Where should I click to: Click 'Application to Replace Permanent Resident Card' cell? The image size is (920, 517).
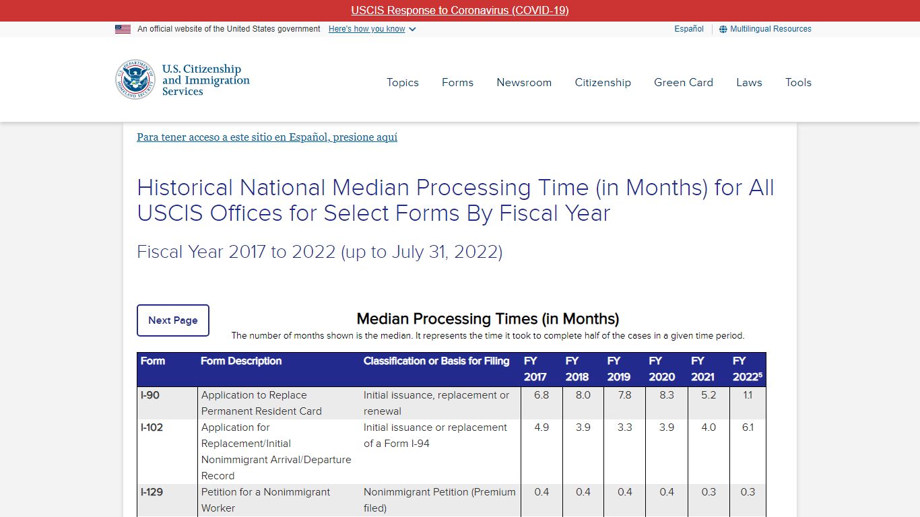279,403
